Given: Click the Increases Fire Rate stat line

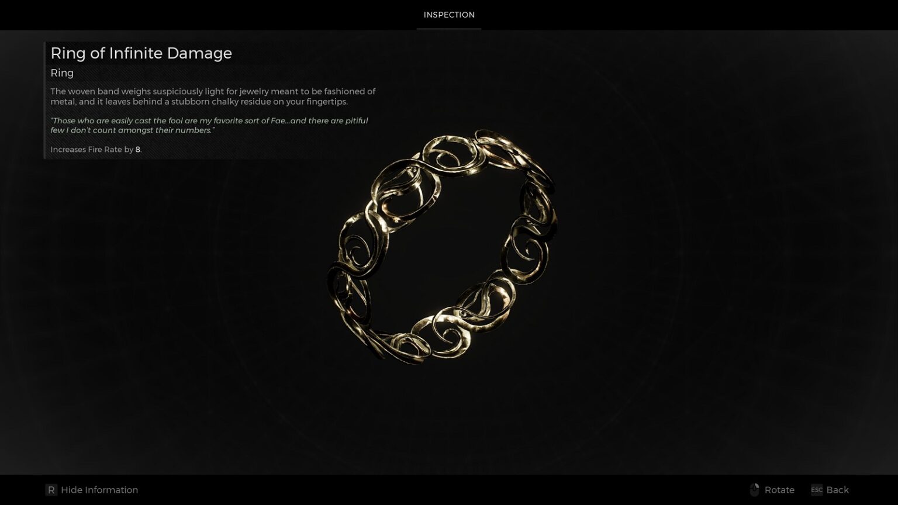Looking at the screenshot, I should pyautogui.click(x=96, y=150).
